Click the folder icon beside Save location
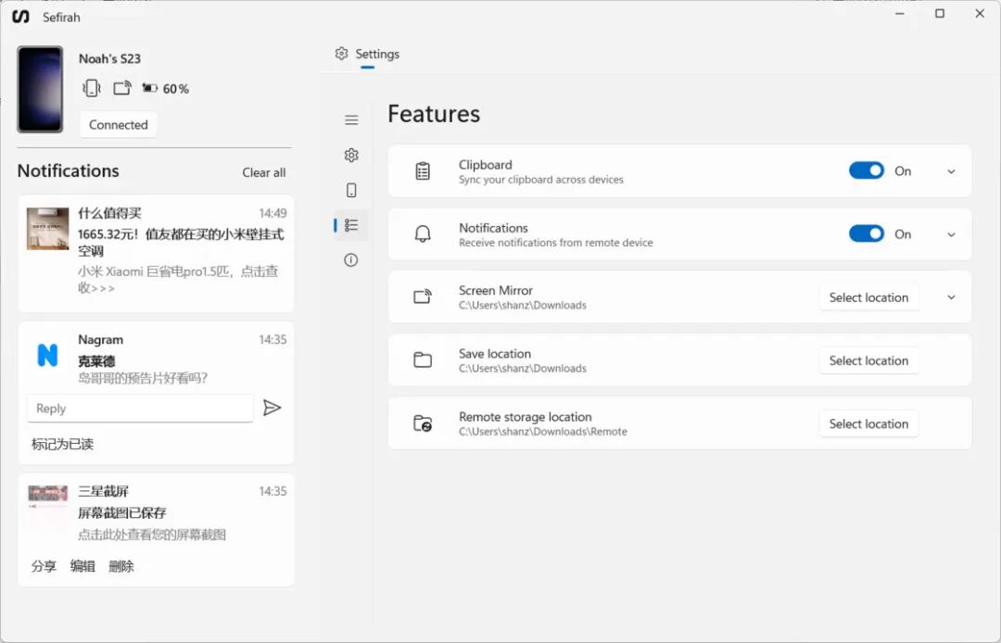 click(423, 359)
